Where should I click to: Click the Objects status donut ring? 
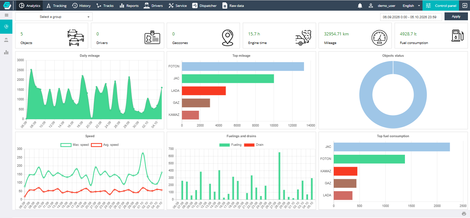tap(366, 95)
